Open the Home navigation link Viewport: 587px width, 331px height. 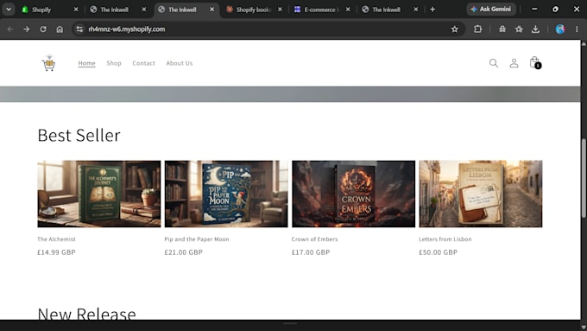point(86,63)
